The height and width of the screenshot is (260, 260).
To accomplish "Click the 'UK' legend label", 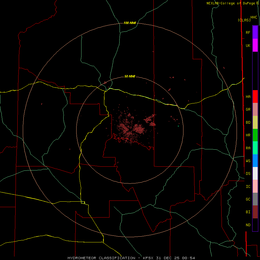I will coord(248,45).
